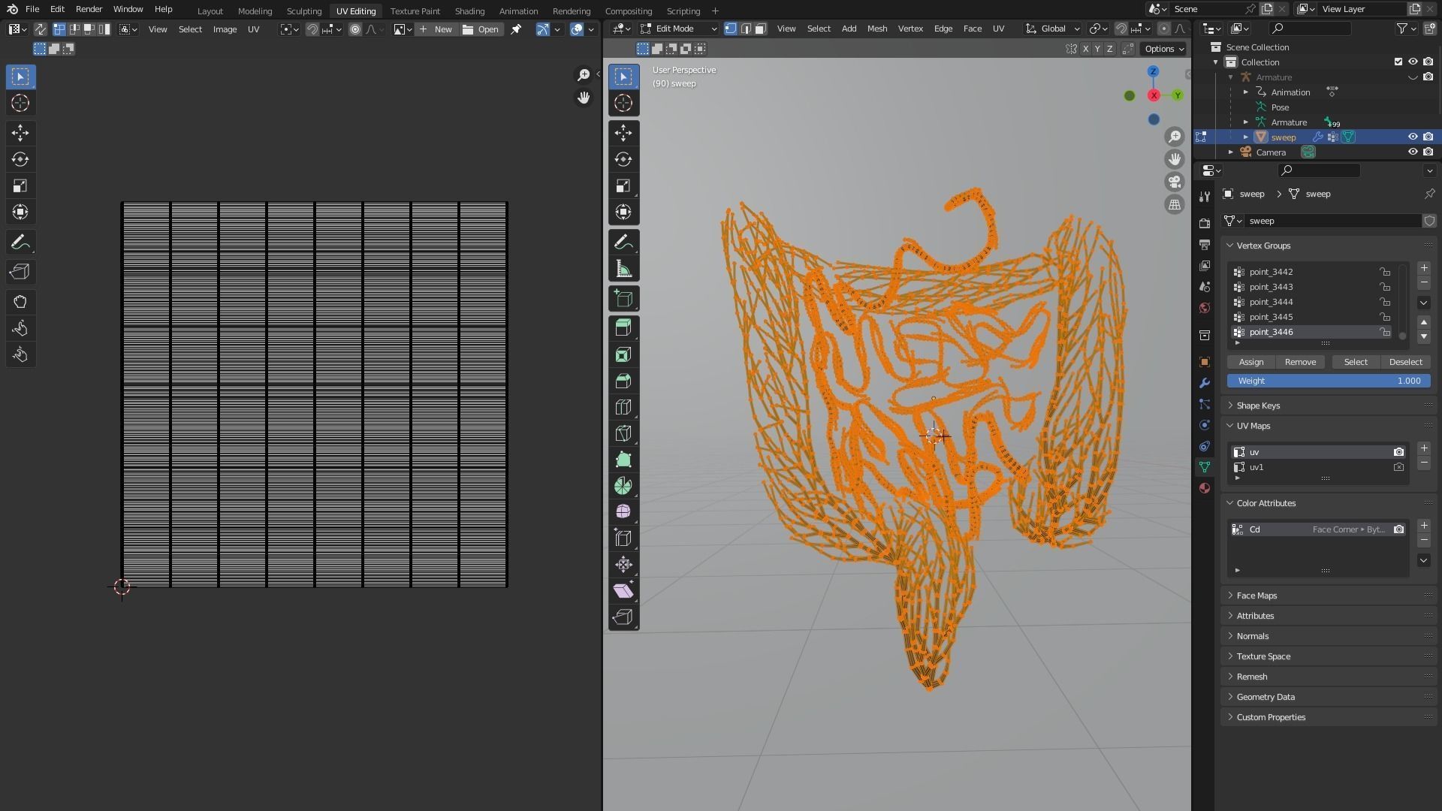Viewport: 1442px width, 811px height.
Task: Select the Pinch tool in the UV editor
Action: click(20, 355)
